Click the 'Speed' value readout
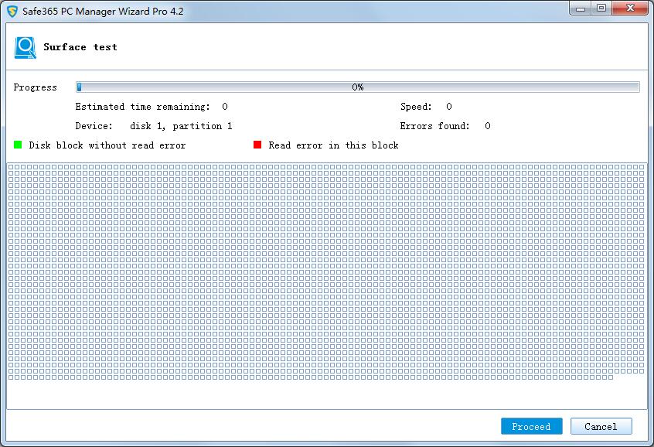 448,107
